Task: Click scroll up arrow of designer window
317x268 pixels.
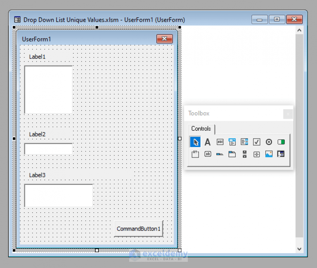Action: click(x=299, y=30)
